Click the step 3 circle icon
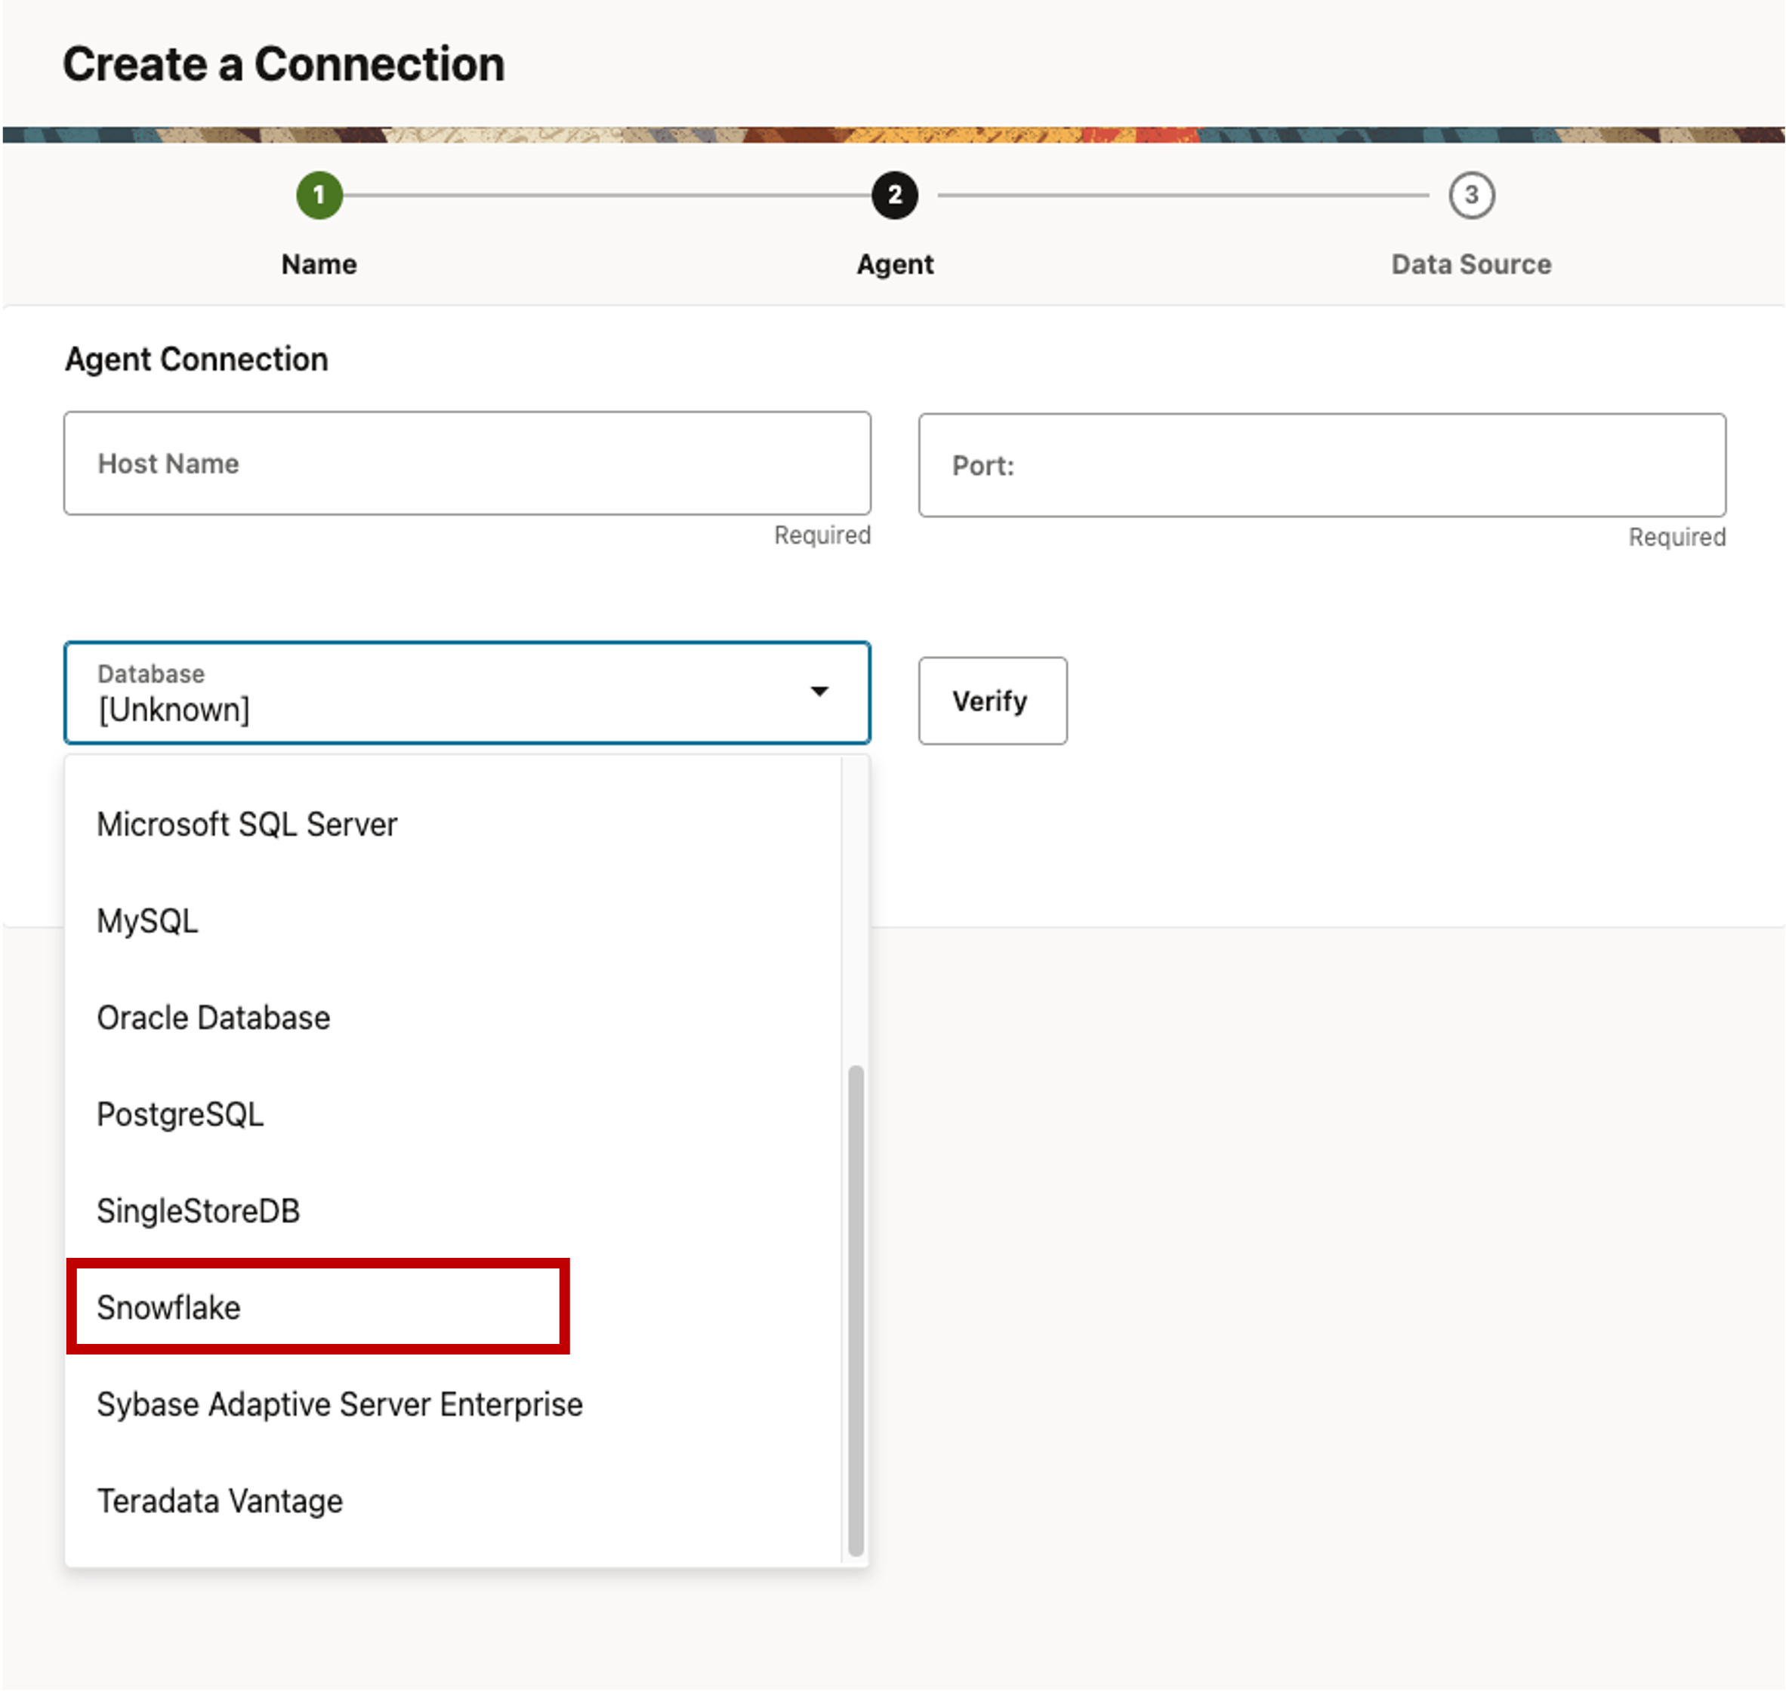Screen dimensions: 1786x1692 1470,195
